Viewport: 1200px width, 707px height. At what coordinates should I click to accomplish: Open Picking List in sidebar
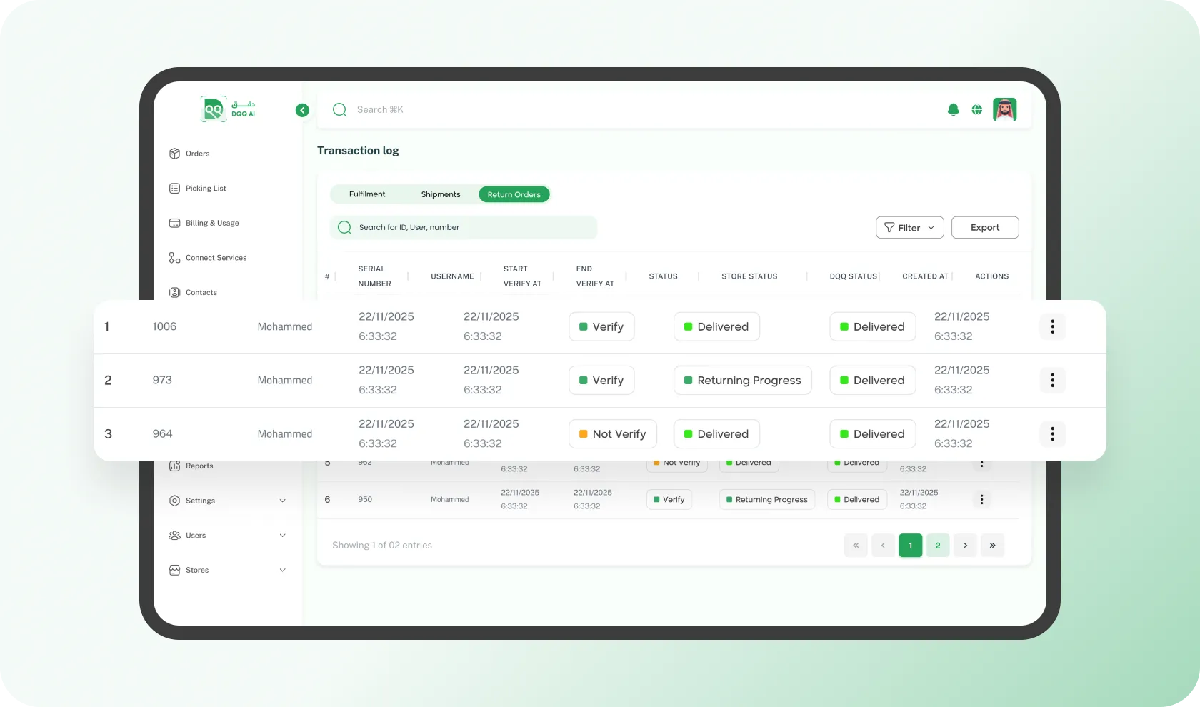point(205,189)
